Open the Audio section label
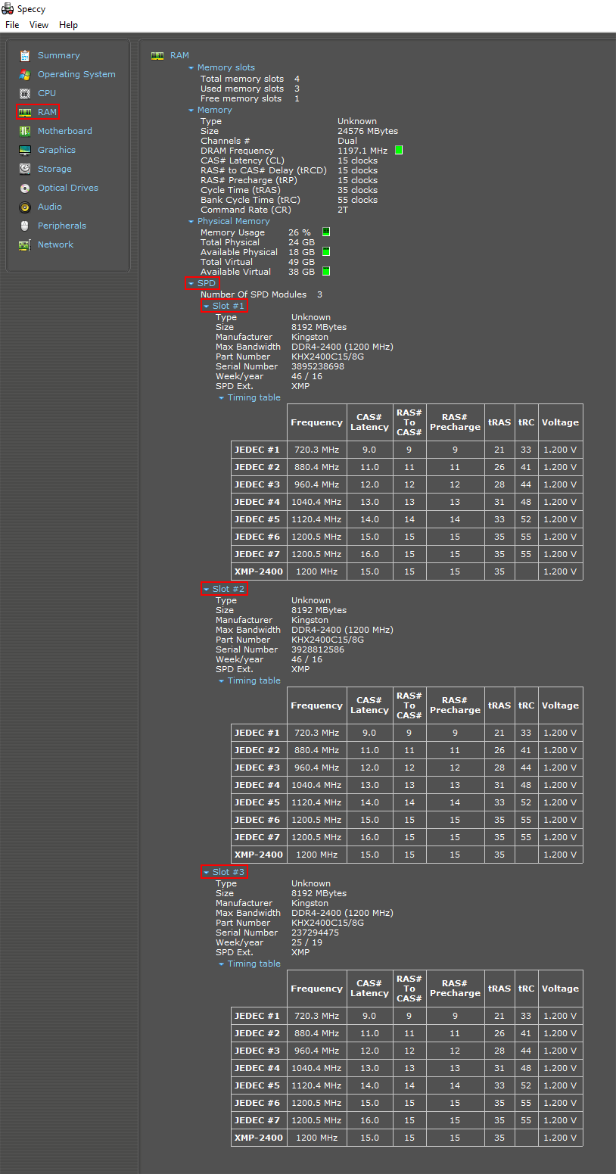 pyautogui.click(x=50, y=207)
